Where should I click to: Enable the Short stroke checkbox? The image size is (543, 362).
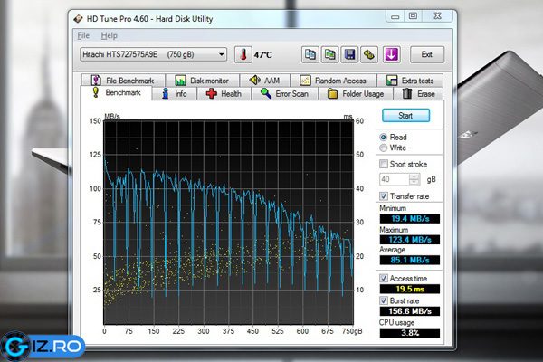(x=384, y=164)
